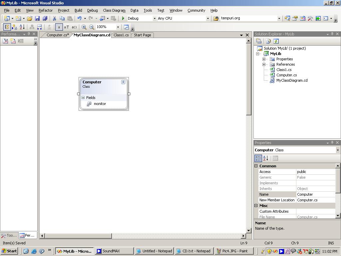
Task: Click the Properties Window toolbar icon
Action: [295, 19]
